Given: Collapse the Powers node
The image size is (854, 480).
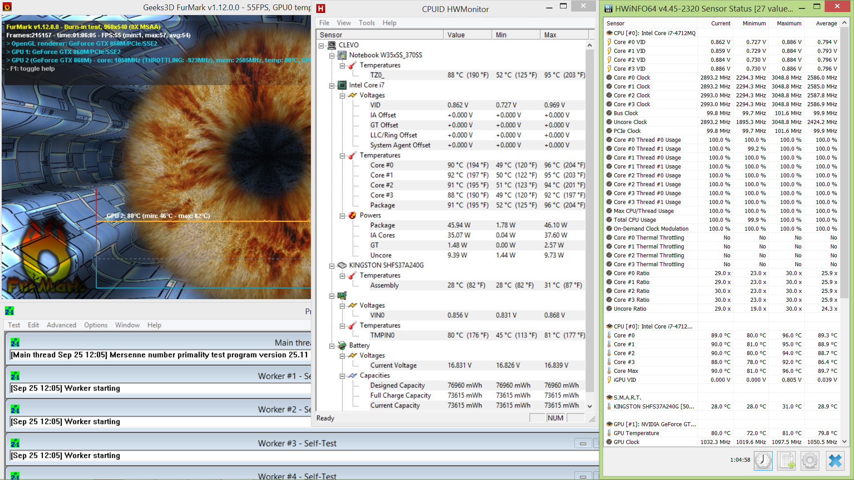Looking at the screenshot, I should point(342,216).
